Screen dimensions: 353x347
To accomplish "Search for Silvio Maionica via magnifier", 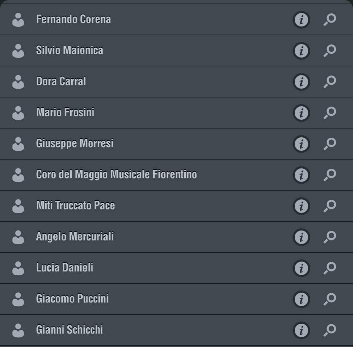I will pos(330,51).
